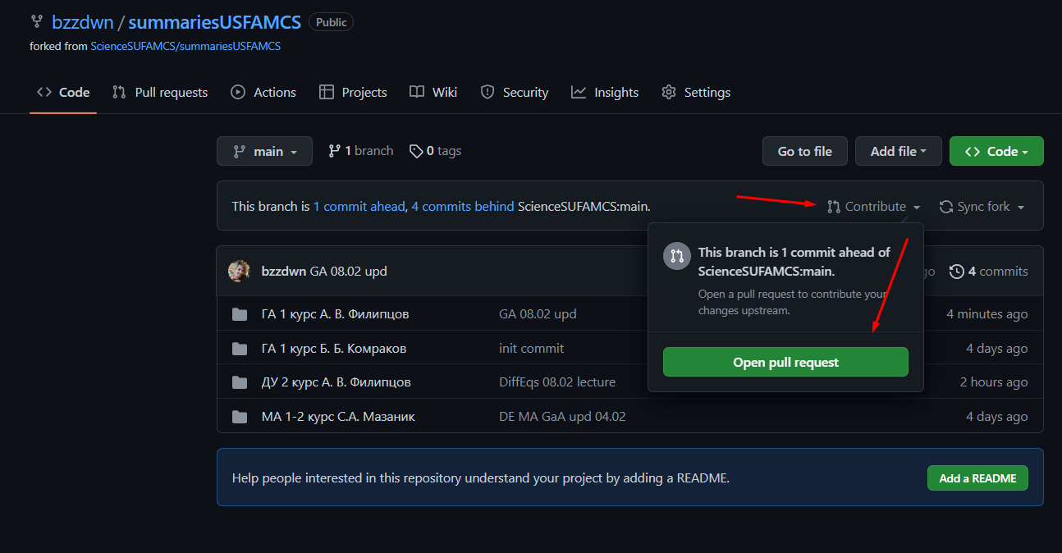
Task: Click folder icon for ДУ 2 курс А. В. Филипцов
Action: (x=240, y=382)
